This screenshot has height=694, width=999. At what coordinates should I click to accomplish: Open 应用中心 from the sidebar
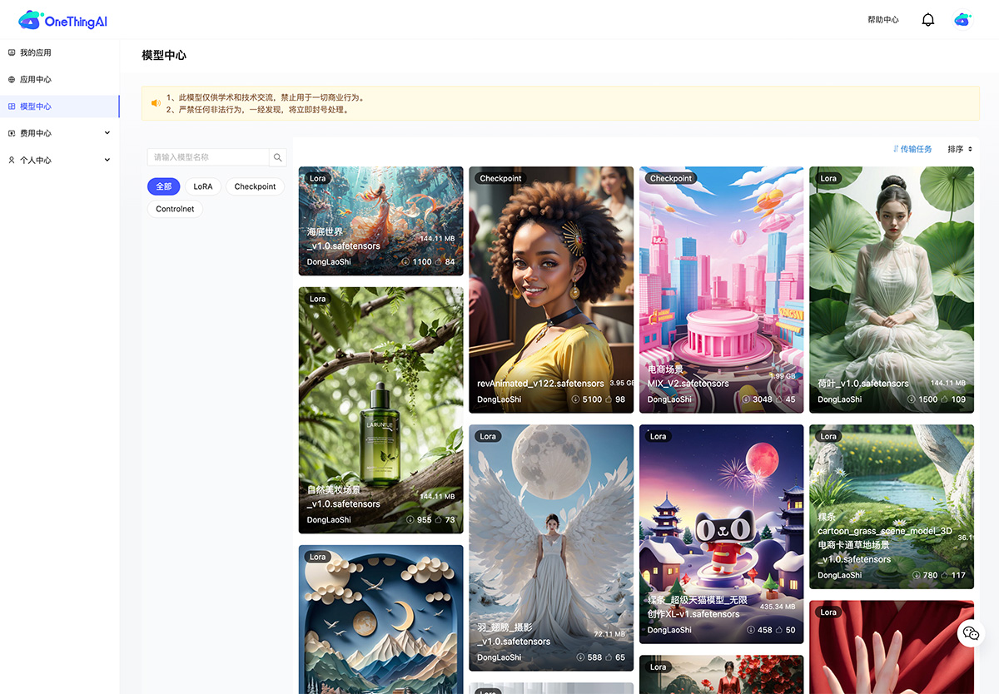pos(36,79)
